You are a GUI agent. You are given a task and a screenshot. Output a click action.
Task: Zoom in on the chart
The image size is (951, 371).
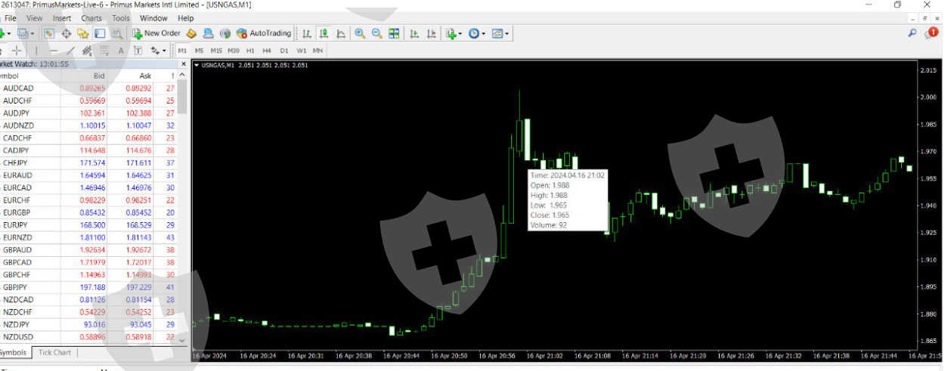360,33
